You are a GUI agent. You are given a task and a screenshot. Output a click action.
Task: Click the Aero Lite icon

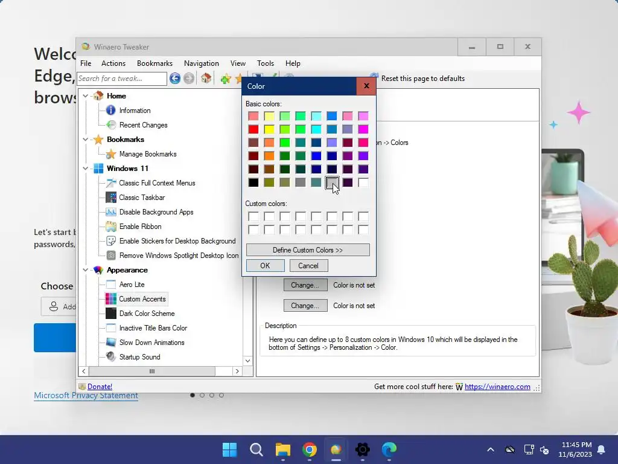pyautogui.click(x=111, y=284)
